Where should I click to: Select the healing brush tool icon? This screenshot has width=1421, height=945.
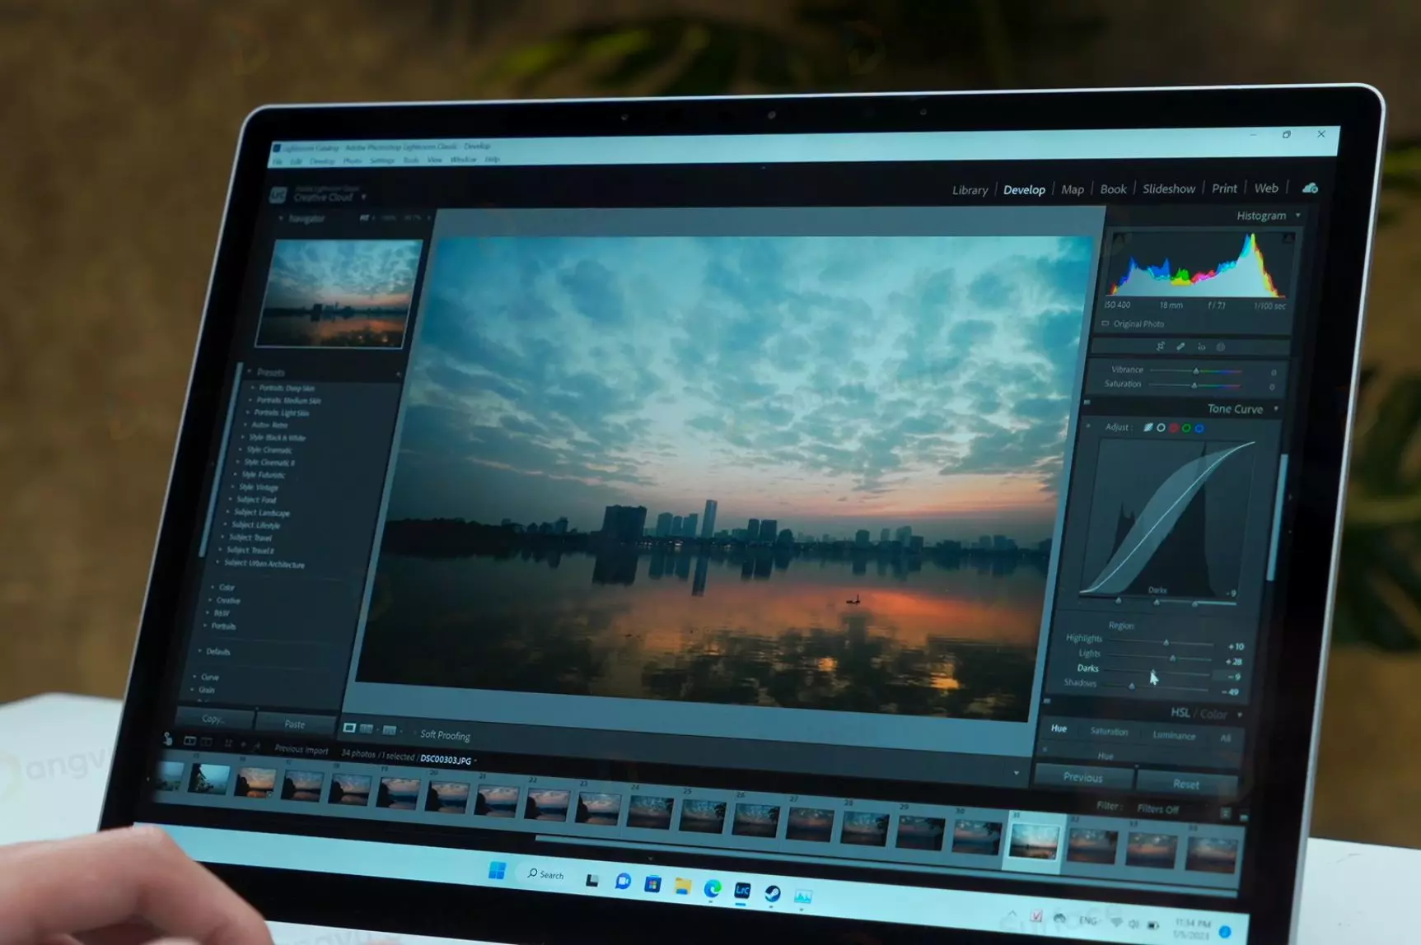pos(1180,347)
